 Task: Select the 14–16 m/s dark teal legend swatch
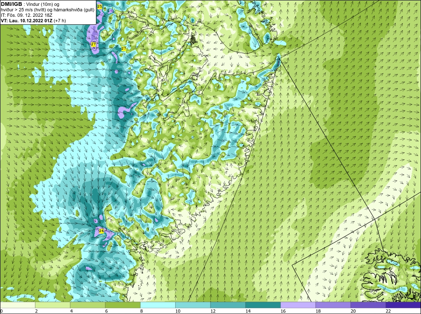coord(263,305)
